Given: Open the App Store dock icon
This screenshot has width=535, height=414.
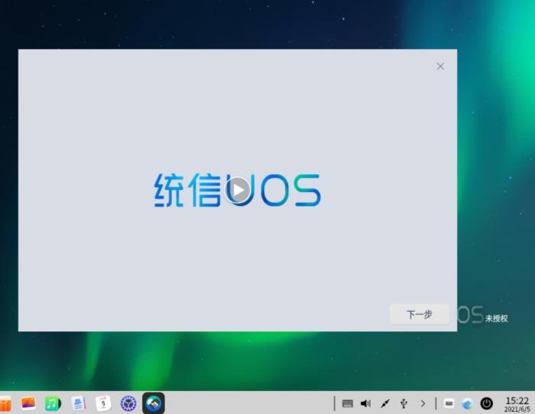Looking at the screenshot, I should 5,403.
